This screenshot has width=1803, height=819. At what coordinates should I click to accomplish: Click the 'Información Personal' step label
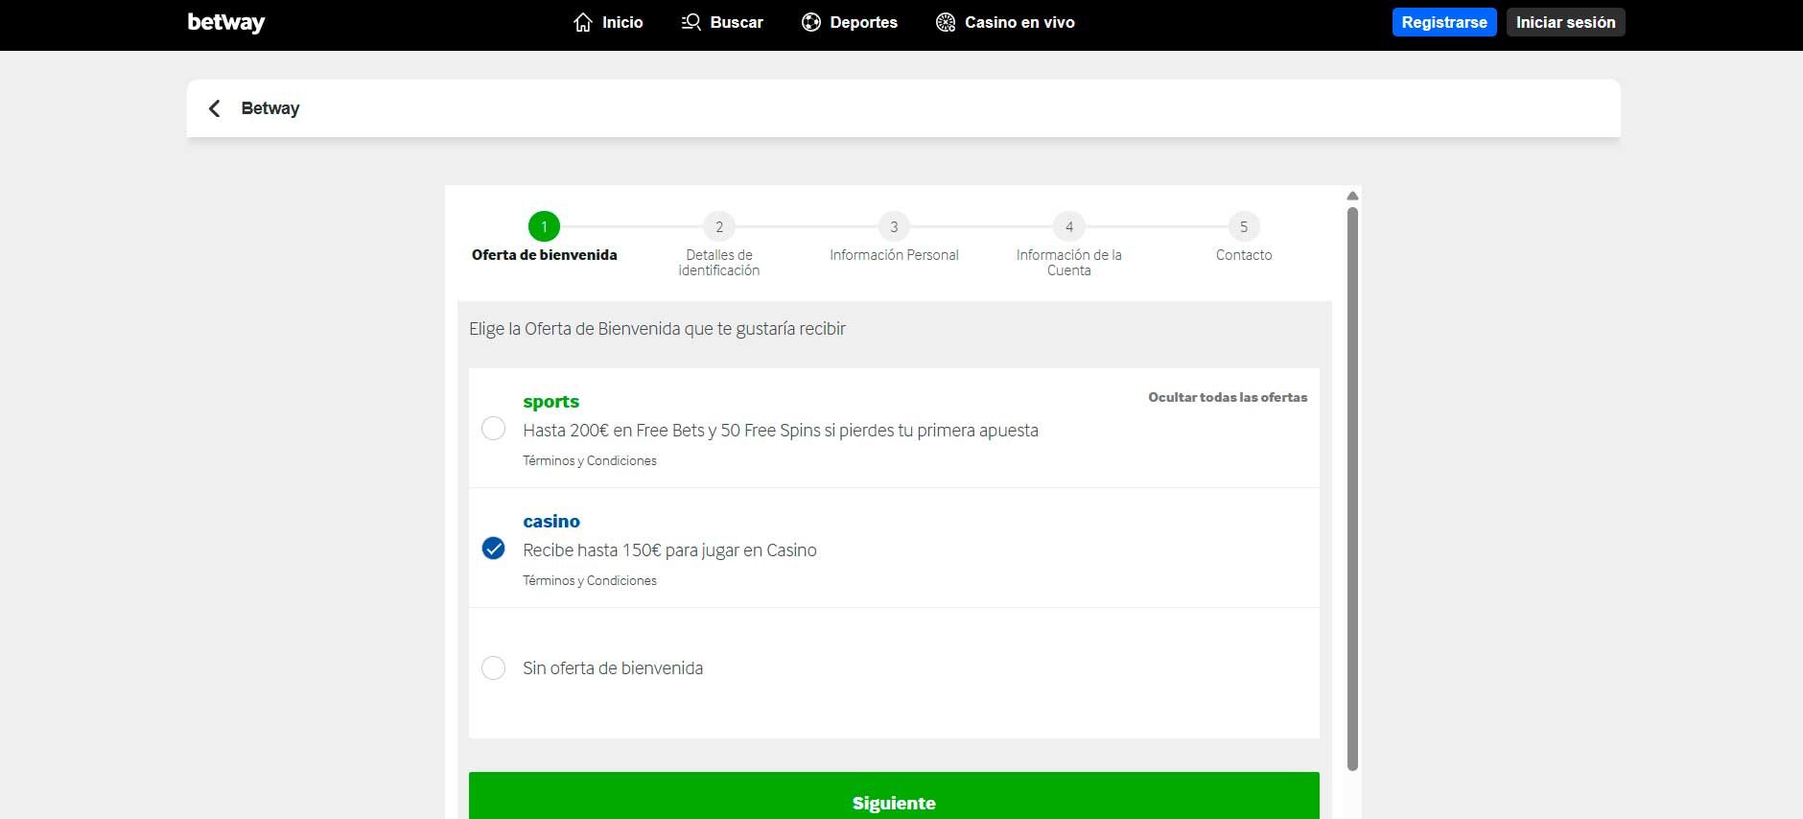pyautogui.click(x=894, y=255)
